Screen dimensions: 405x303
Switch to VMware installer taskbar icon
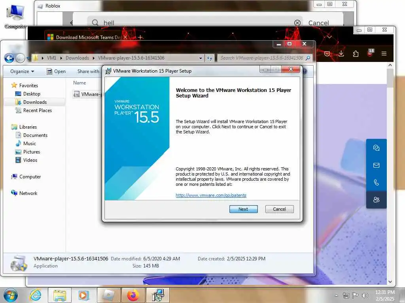pos(158,295)
